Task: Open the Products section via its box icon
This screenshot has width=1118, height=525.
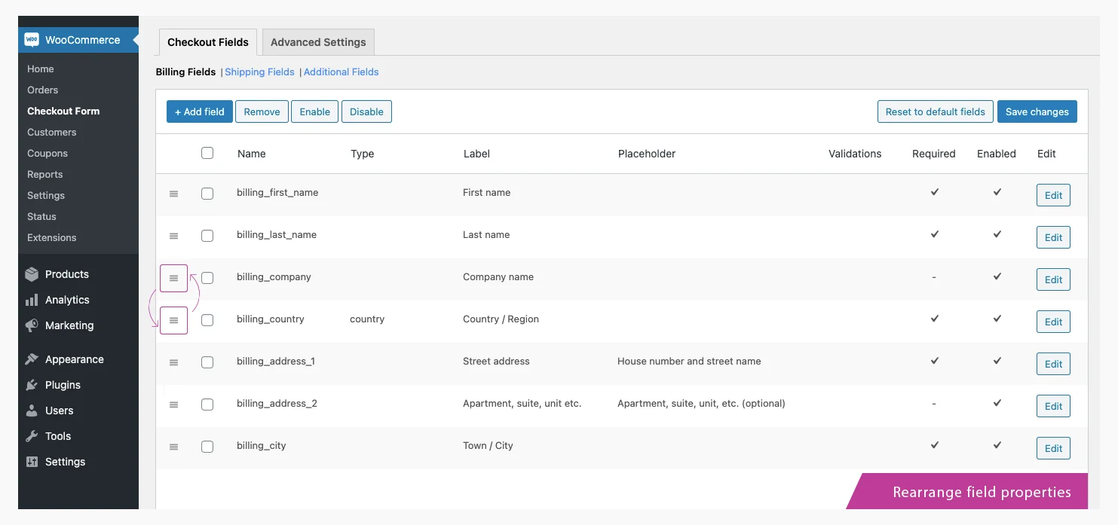Action: tap(32, 274)
